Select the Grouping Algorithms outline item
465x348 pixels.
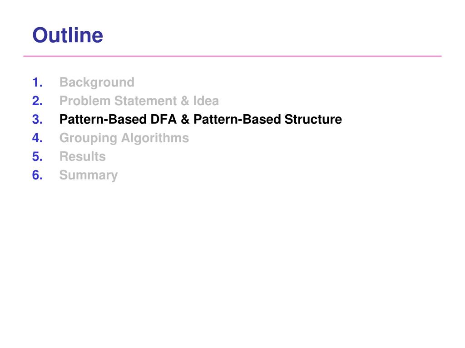coord(124,138)
